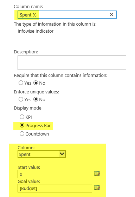Click inside the Column name text box

[x=67, y=15]
